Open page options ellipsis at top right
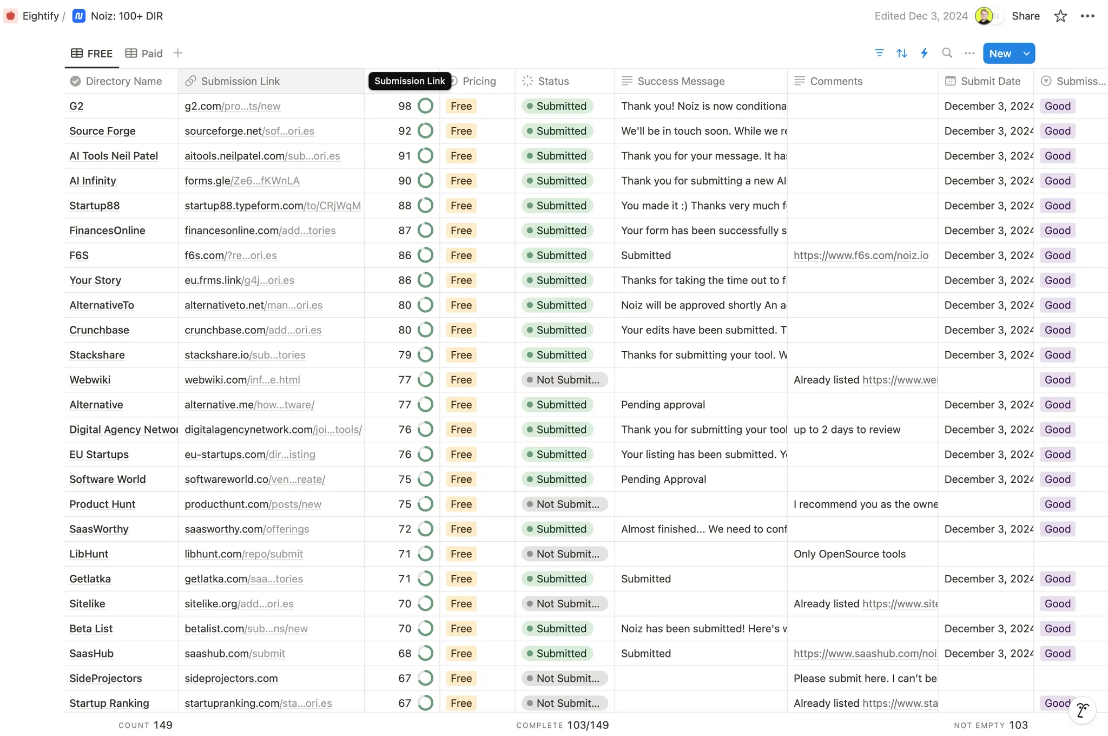Screen dimensions: 1108x736 pyautogui.click(x=1087, y=16)
